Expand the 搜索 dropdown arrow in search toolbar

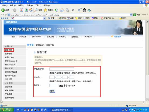[57, 18]
